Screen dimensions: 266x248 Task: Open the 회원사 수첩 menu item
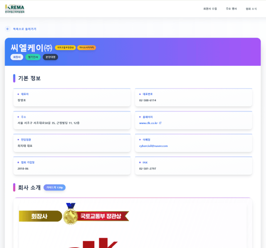(210, 9)
